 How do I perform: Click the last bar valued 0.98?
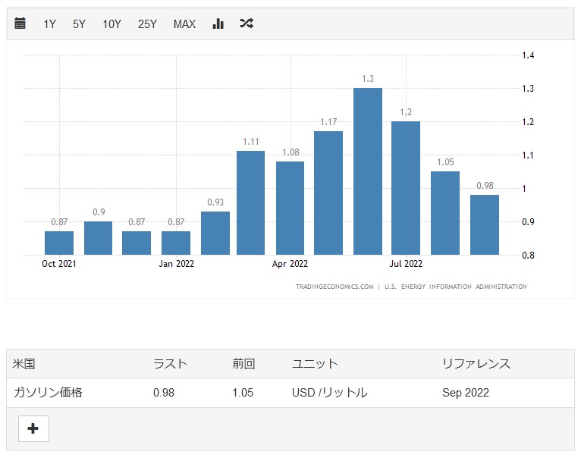pyautogui.click(x=485, y=224)
